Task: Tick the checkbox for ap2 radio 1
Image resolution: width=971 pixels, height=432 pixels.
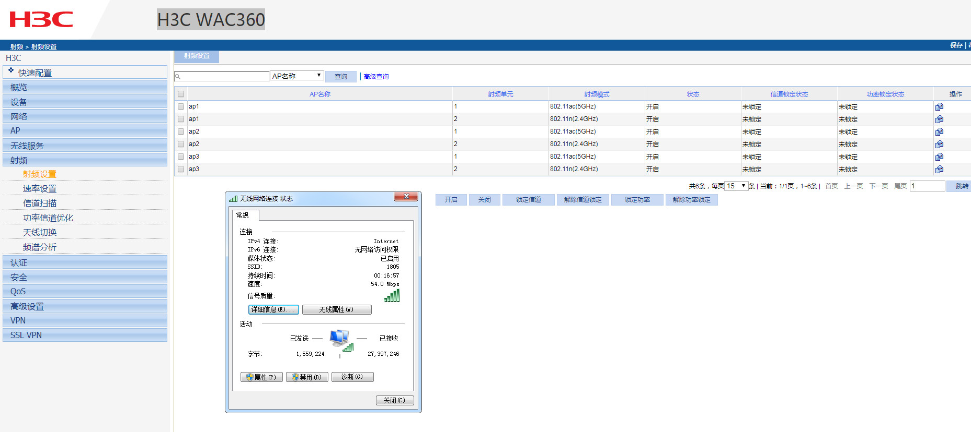Action: tap(181, 132)
